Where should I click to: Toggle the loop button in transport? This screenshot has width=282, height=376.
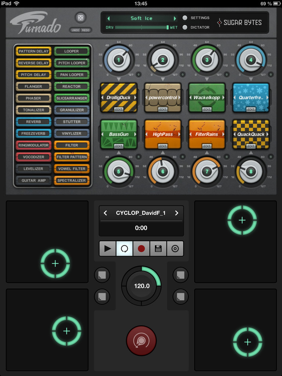pyautogui.click(x=124, y=249)
